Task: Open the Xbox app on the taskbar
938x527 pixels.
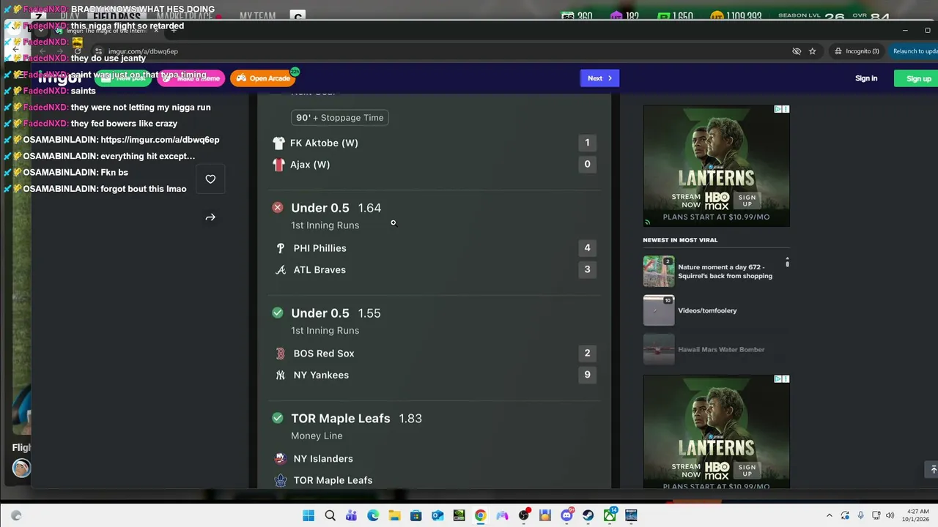Action: (610, 515)
